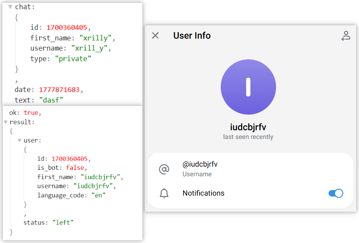The width and height of the screenshot is (359, 243).
Task: Select language_code value "en"
Action: (x=99, y=195)
